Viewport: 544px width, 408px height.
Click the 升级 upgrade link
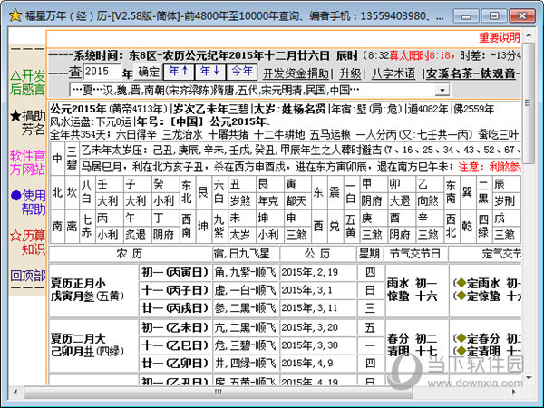click(x=350, y=73)
